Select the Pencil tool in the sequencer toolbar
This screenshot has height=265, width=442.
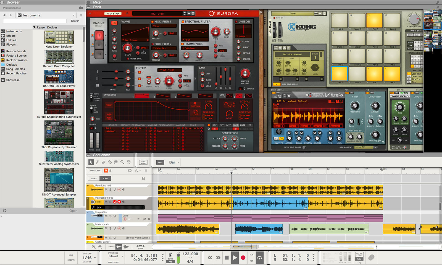point(97,162)
